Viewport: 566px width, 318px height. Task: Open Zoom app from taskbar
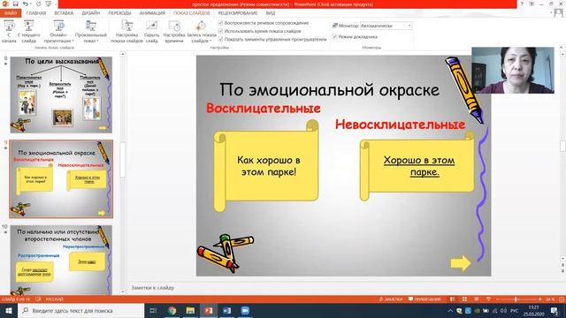coord(245,310)
